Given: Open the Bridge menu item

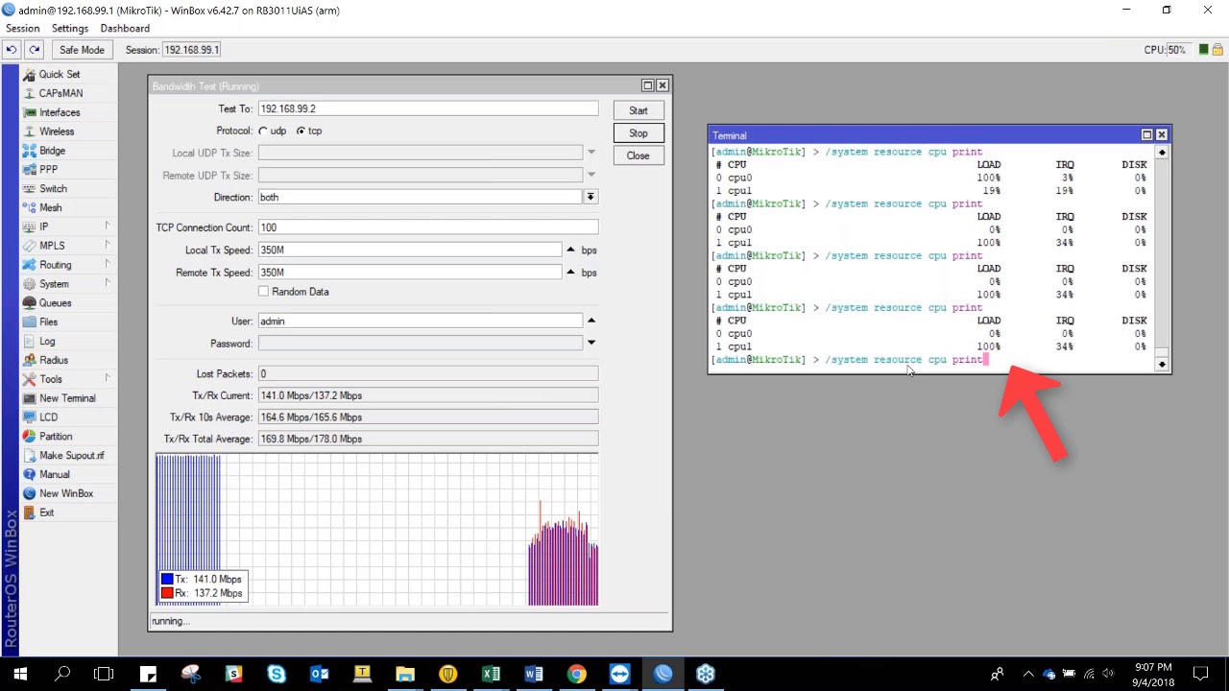Looking at the screenshot, I should (x=52, y=151).
